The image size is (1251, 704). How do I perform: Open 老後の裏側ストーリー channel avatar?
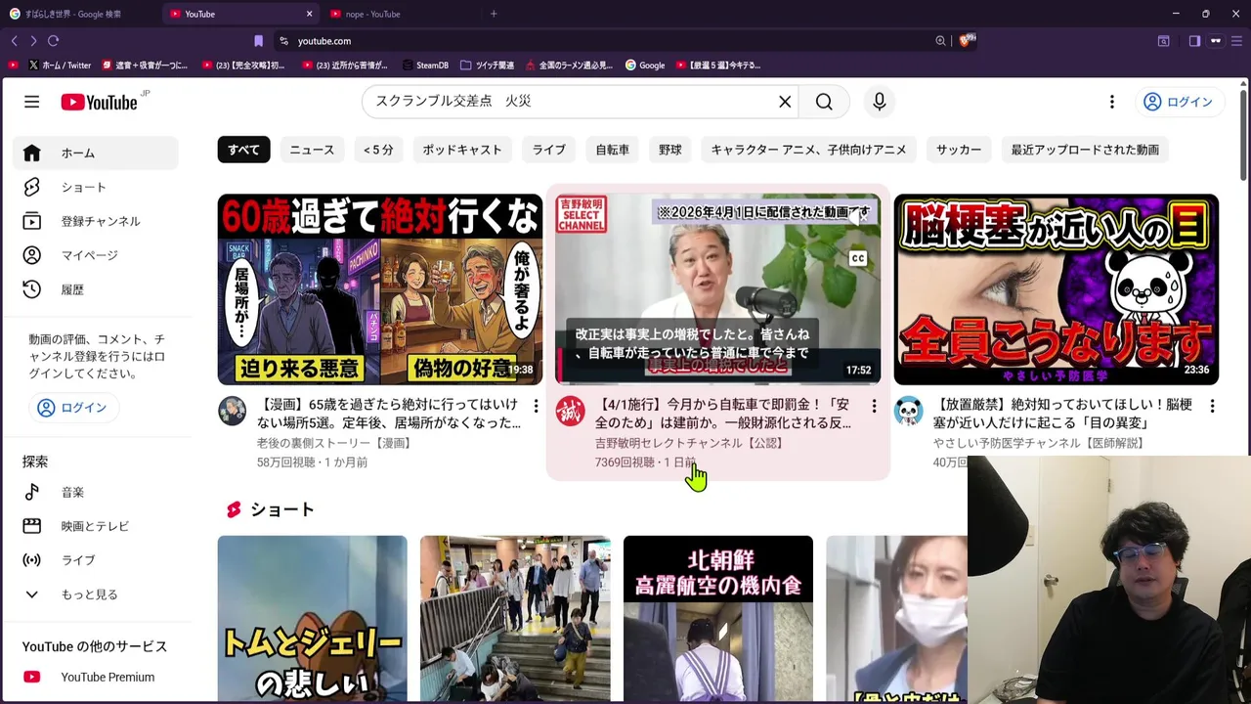233,411
